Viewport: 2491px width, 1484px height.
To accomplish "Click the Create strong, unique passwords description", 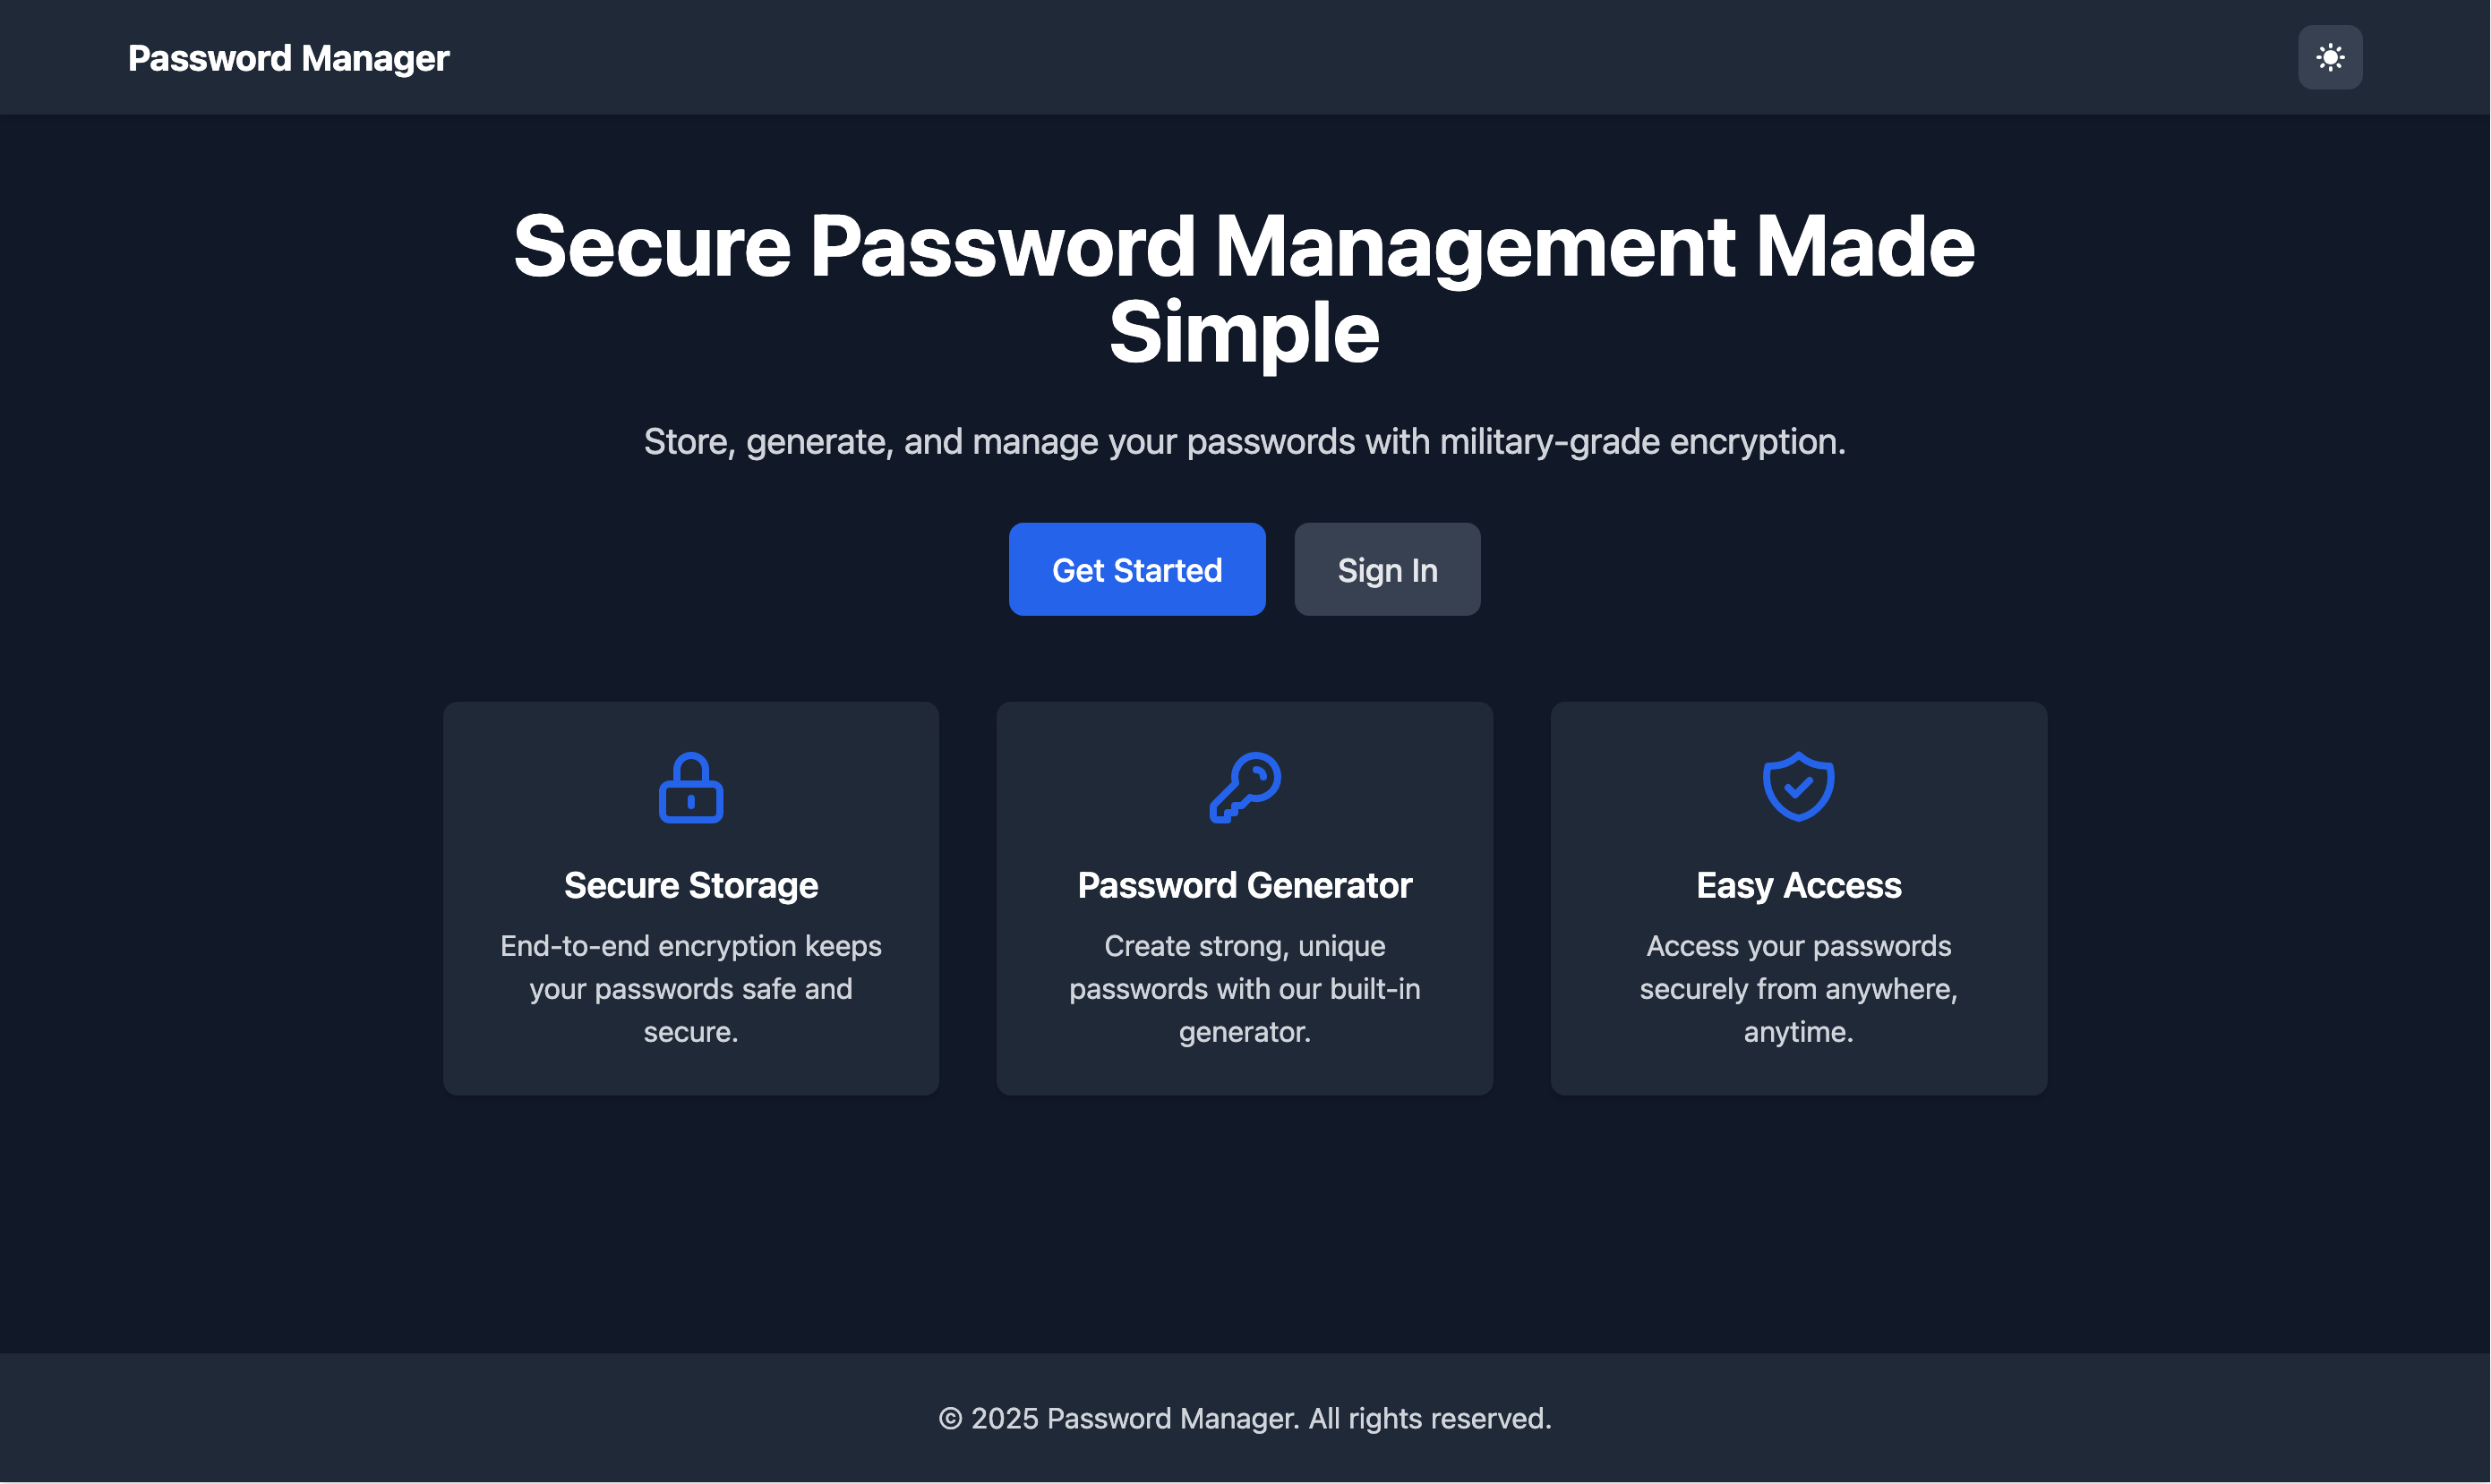I will (1245, 989).
